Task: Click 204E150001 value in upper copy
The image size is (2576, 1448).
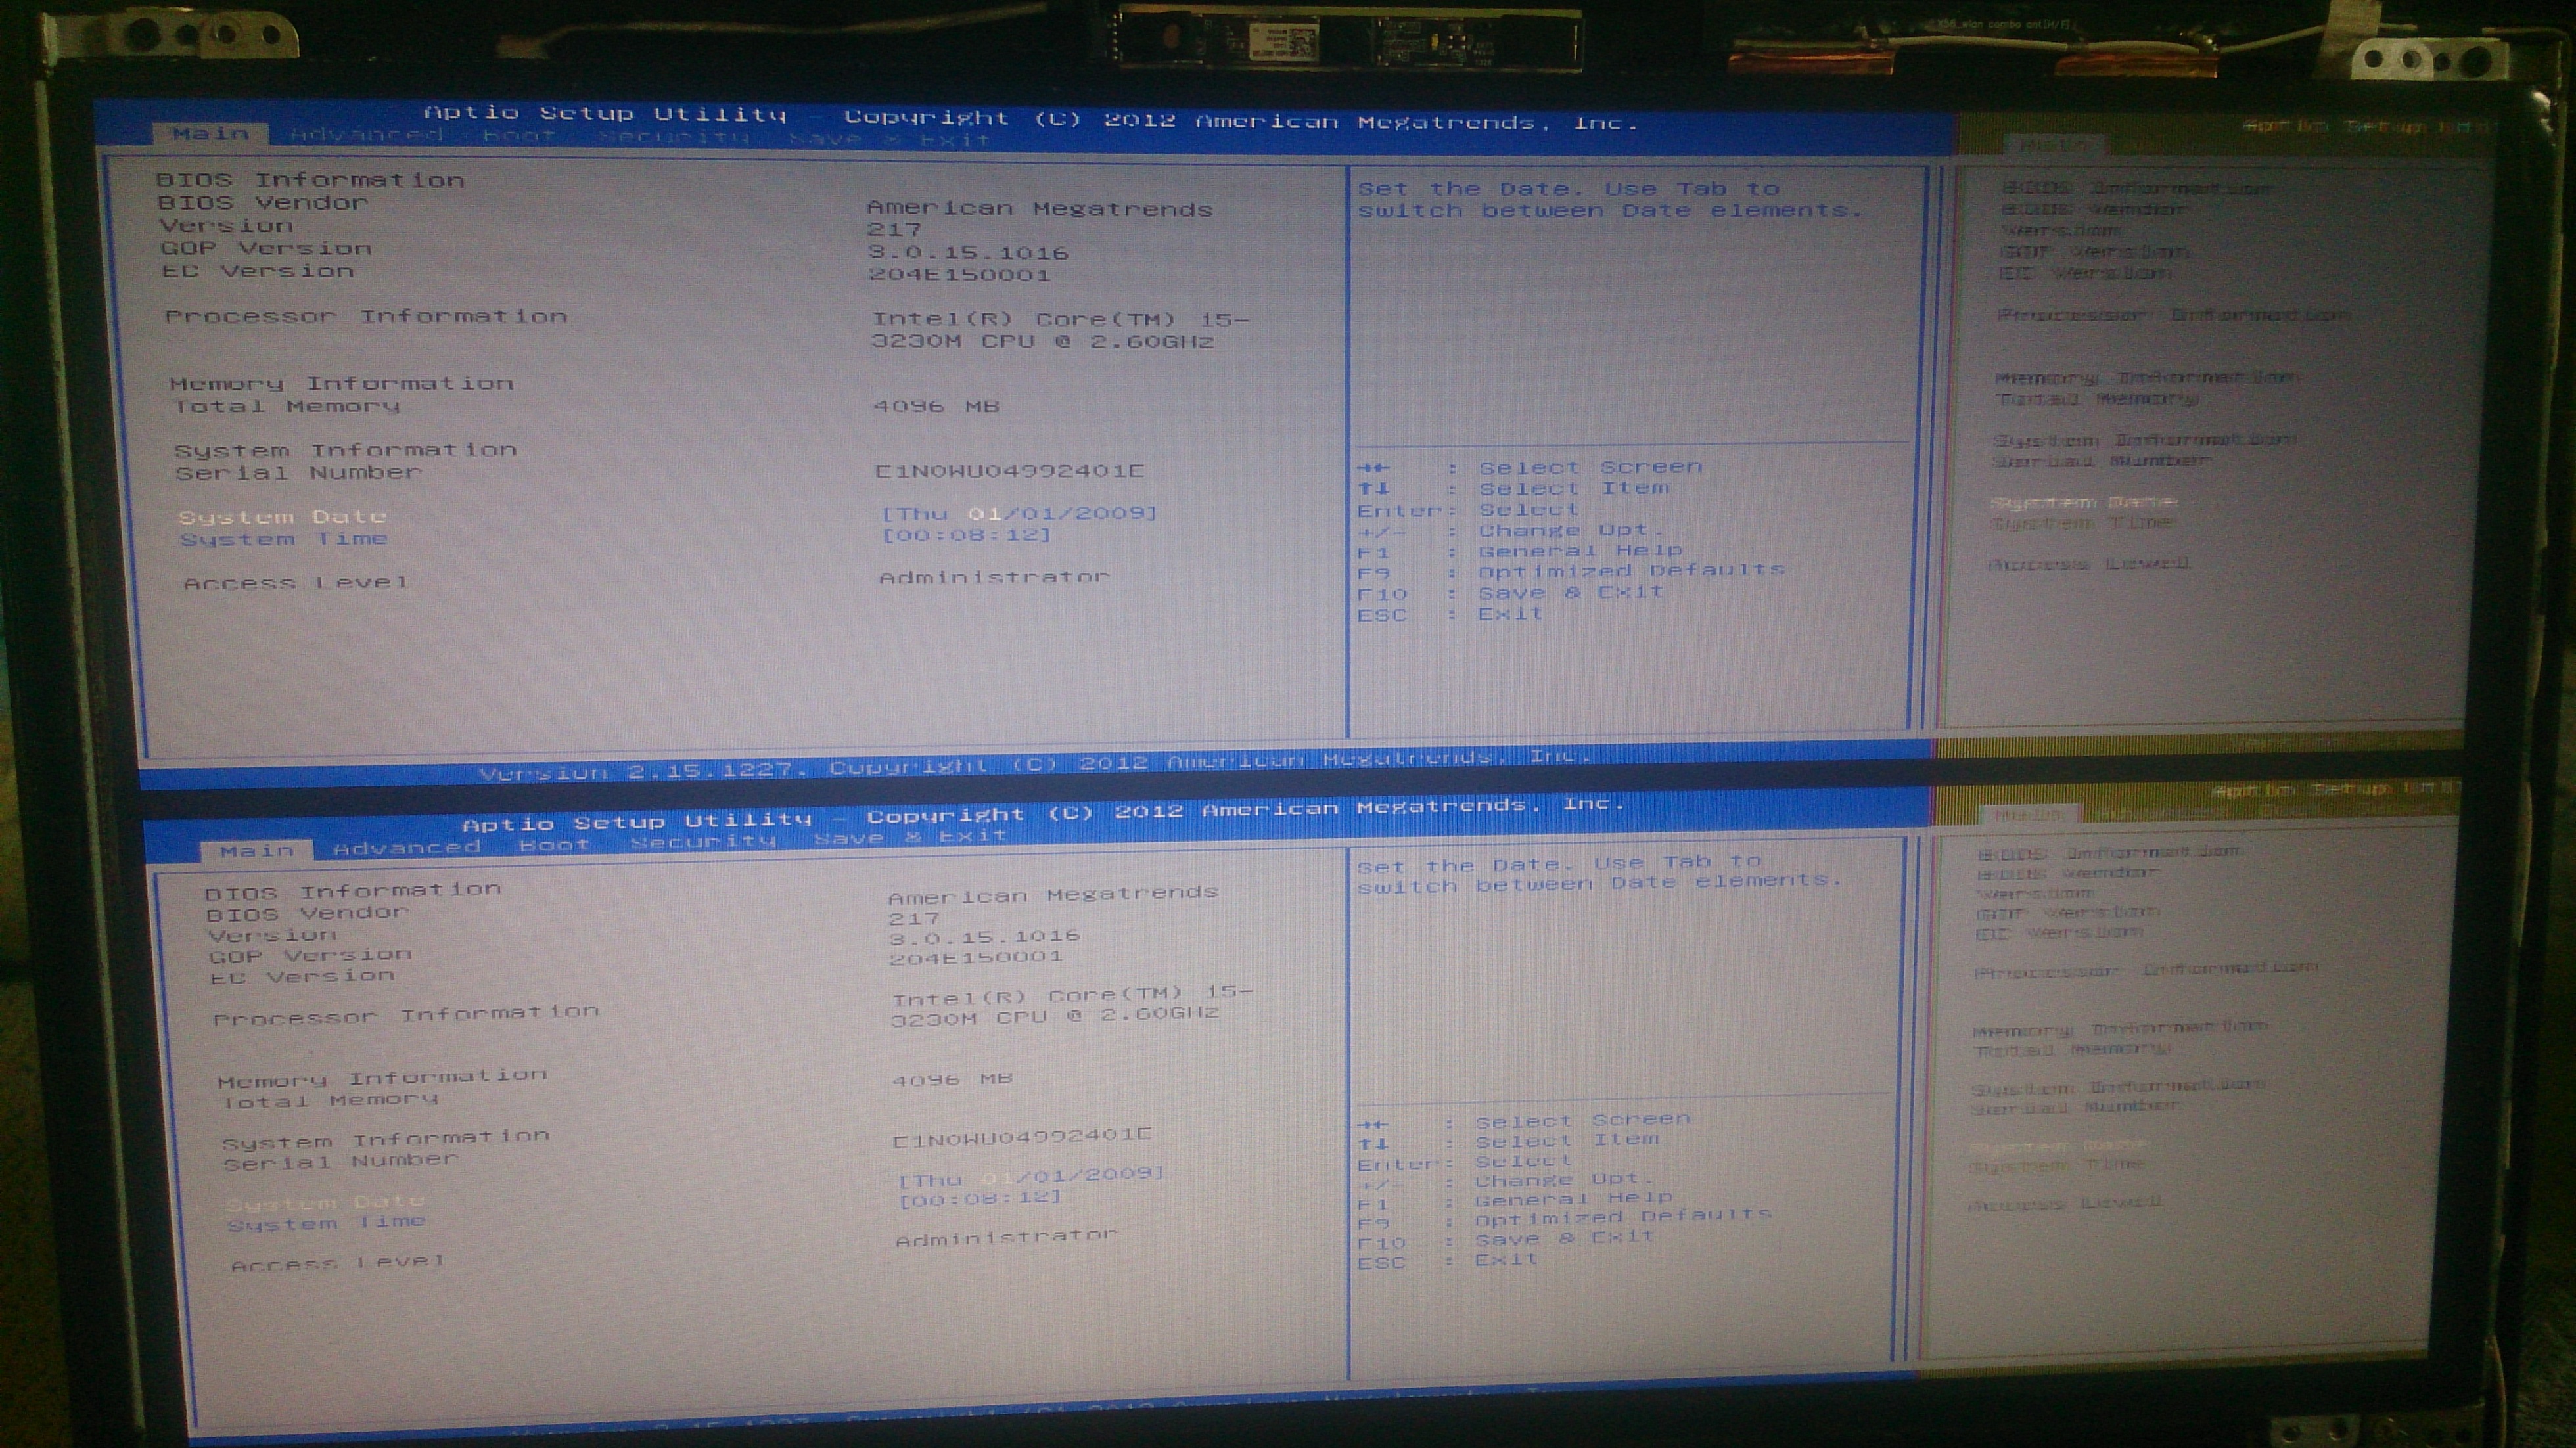Action: pos(960,275)
